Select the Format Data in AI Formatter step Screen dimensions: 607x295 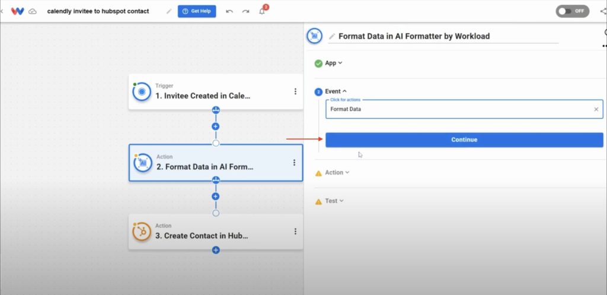click(216, 163)
